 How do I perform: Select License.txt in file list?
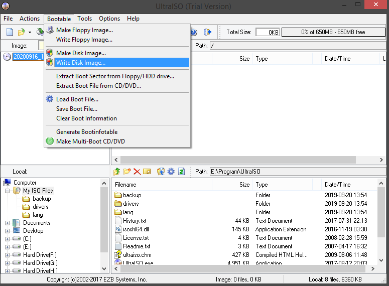click(136, 238)
